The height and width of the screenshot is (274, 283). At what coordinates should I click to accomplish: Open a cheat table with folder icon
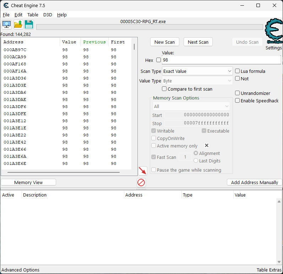[x=18, y=25]
